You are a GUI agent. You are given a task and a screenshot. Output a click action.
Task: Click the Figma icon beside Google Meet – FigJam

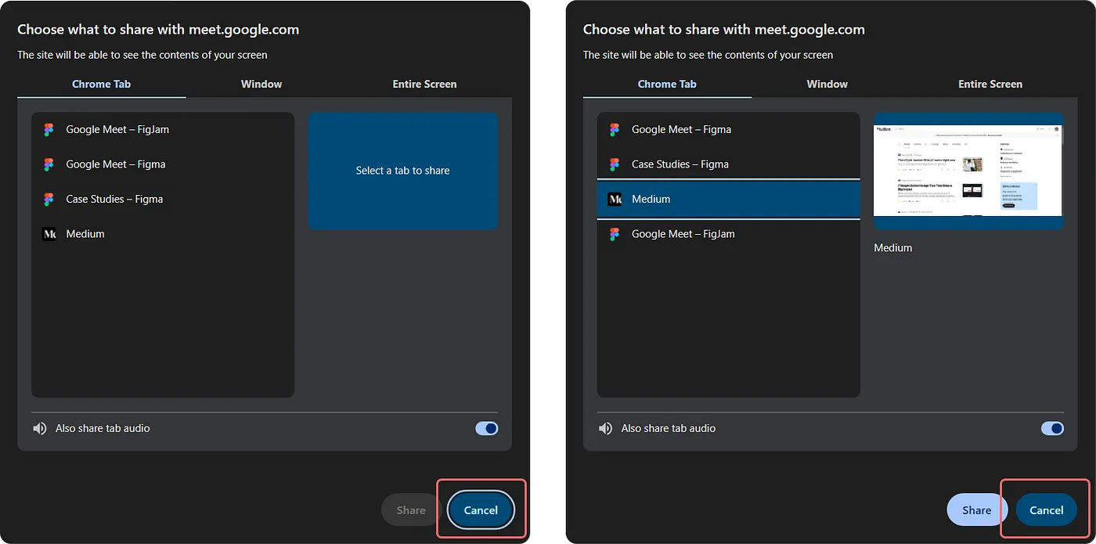(x=49, y=129)
